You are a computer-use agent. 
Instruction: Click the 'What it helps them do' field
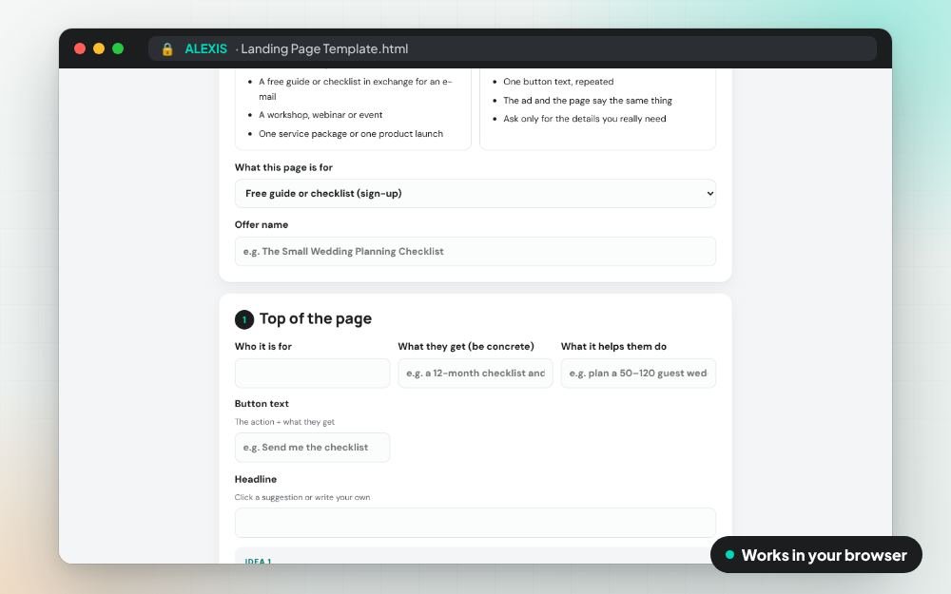pyautogui.click(x=638, y=373)
